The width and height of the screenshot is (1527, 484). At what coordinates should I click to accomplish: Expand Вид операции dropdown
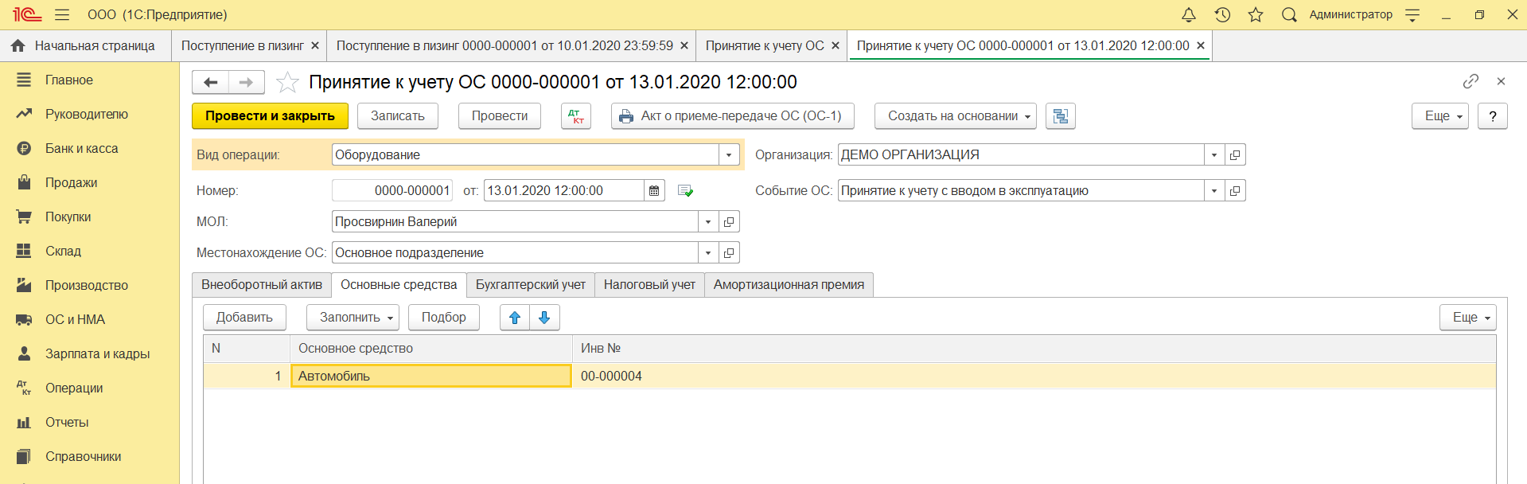[x=729, y=155]
